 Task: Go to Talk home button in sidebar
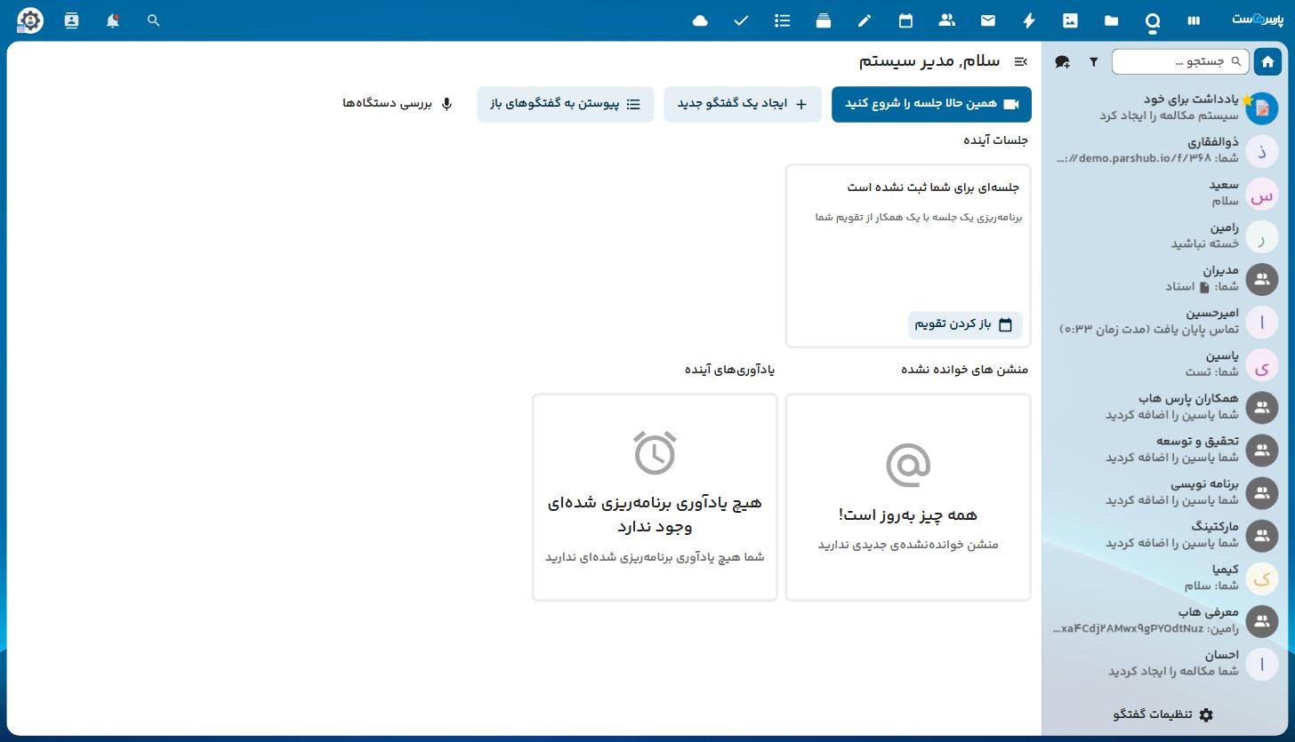(1267, 61)
